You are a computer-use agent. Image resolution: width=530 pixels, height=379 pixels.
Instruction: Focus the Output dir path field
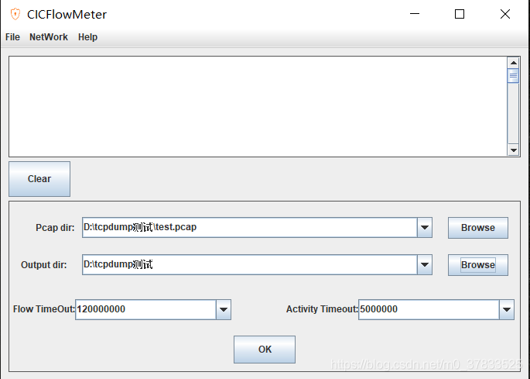[249, 265]
